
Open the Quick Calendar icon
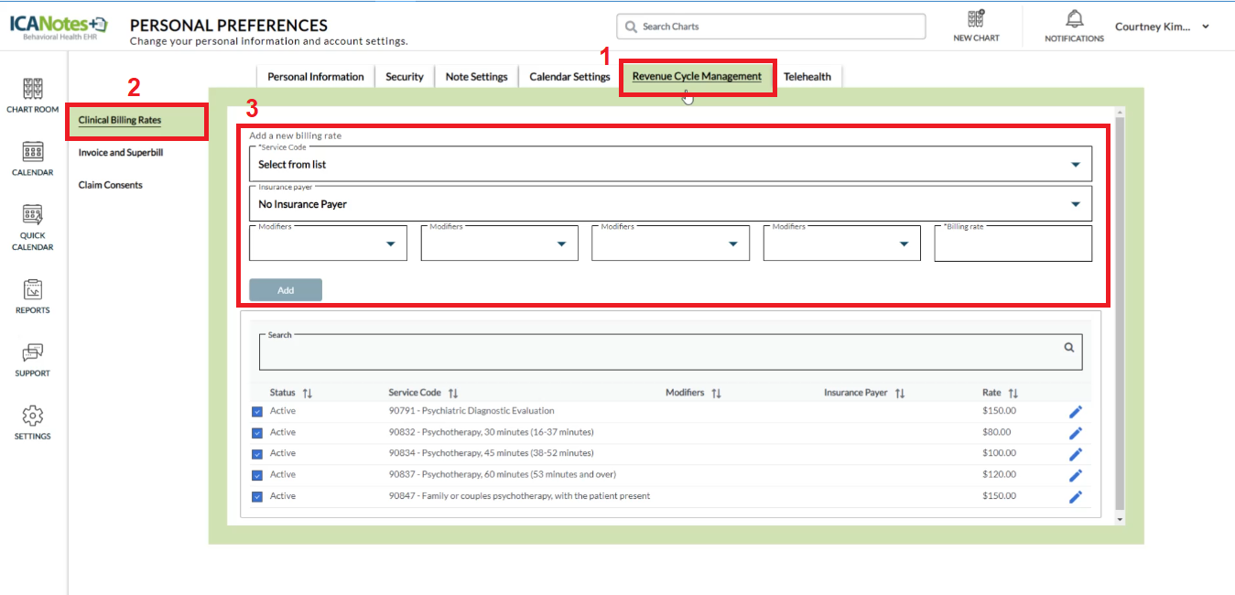click(33, 216)
